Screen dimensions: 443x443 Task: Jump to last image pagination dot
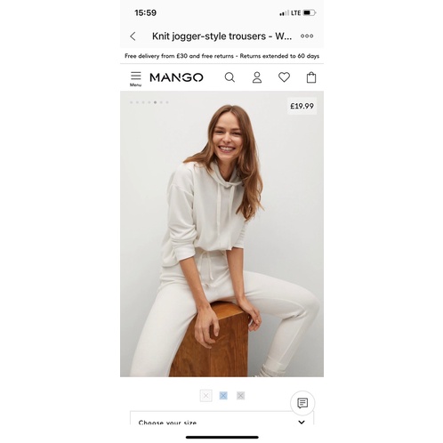click(167, 102)
